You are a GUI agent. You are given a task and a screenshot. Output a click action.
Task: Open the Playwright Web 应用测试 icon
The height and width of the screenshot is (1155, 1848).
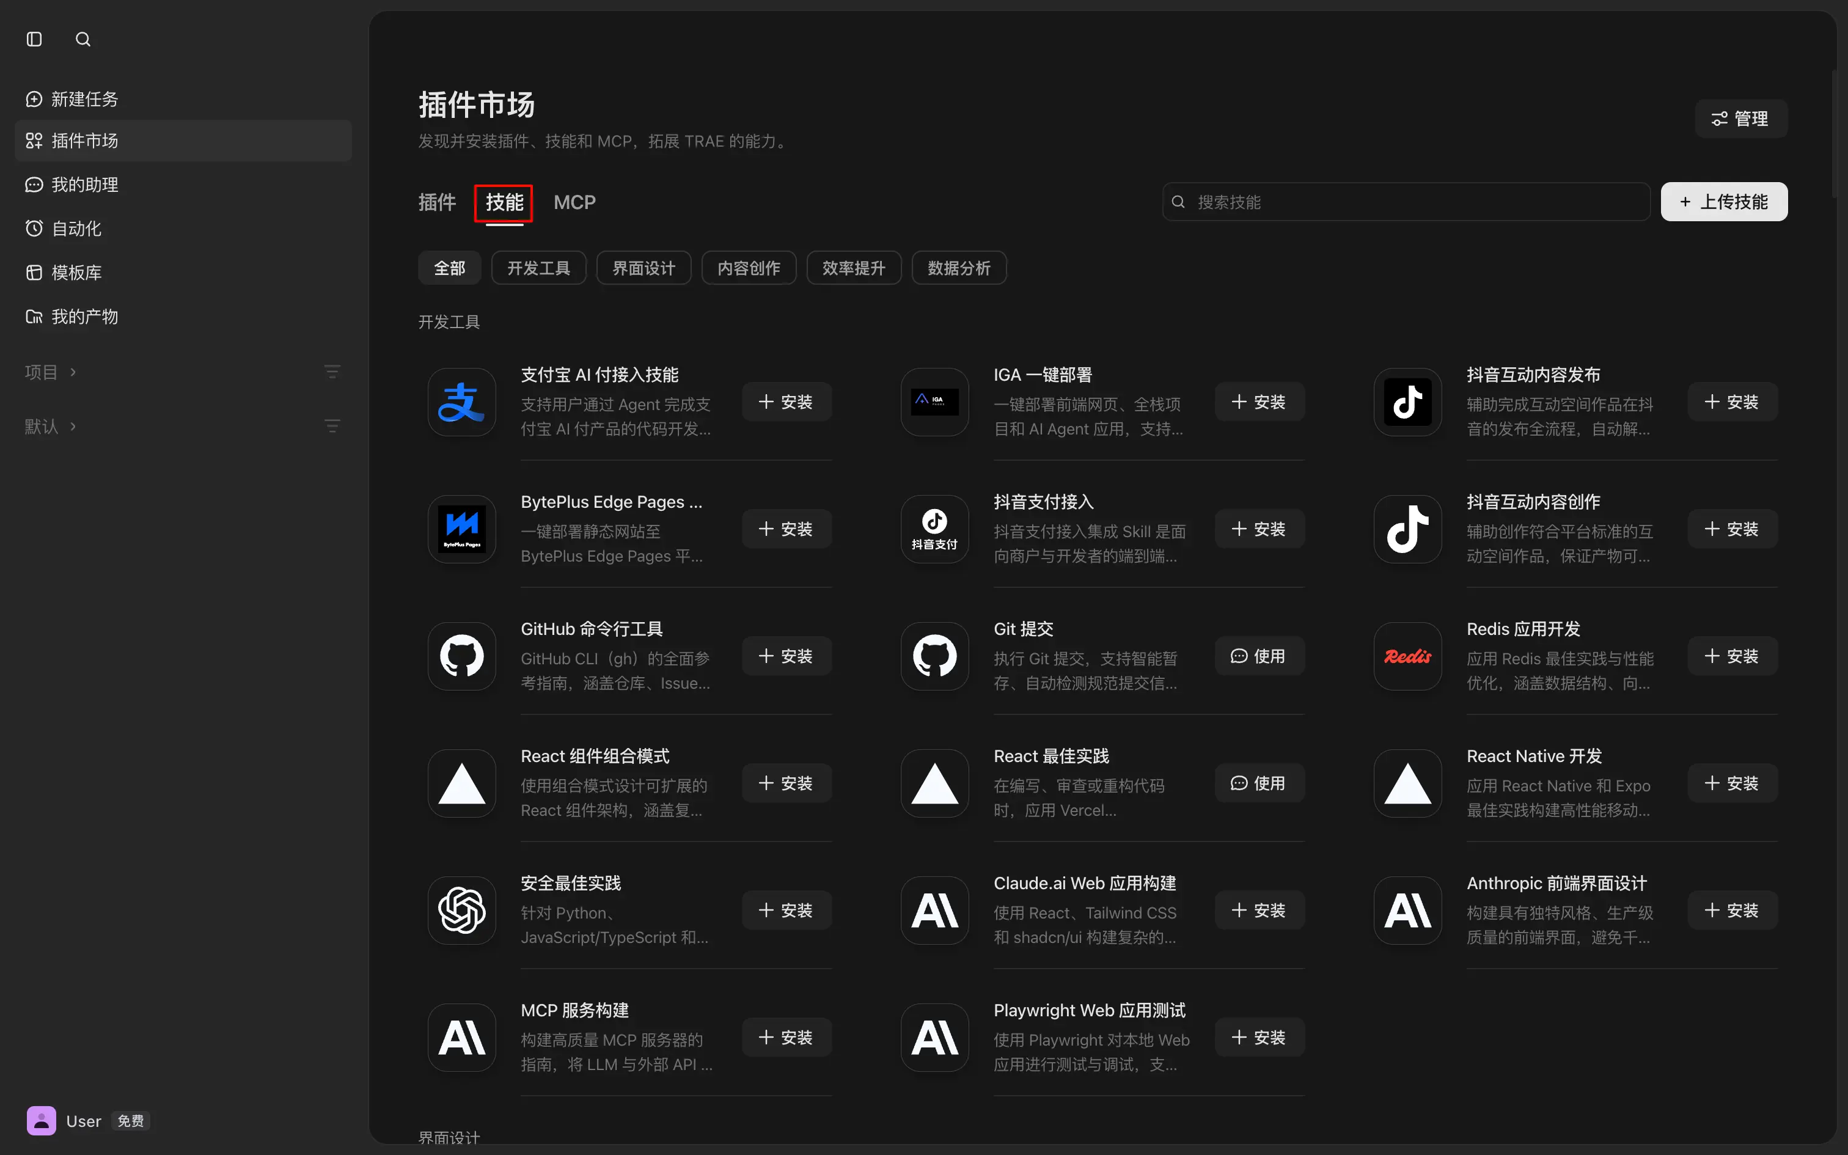(934, 1038)
